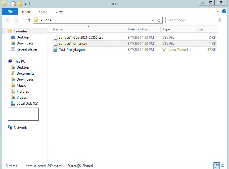Screen dimensions: 229x169
Task: Open Desktop under Favorites
Action: click(x=23, y=37)
